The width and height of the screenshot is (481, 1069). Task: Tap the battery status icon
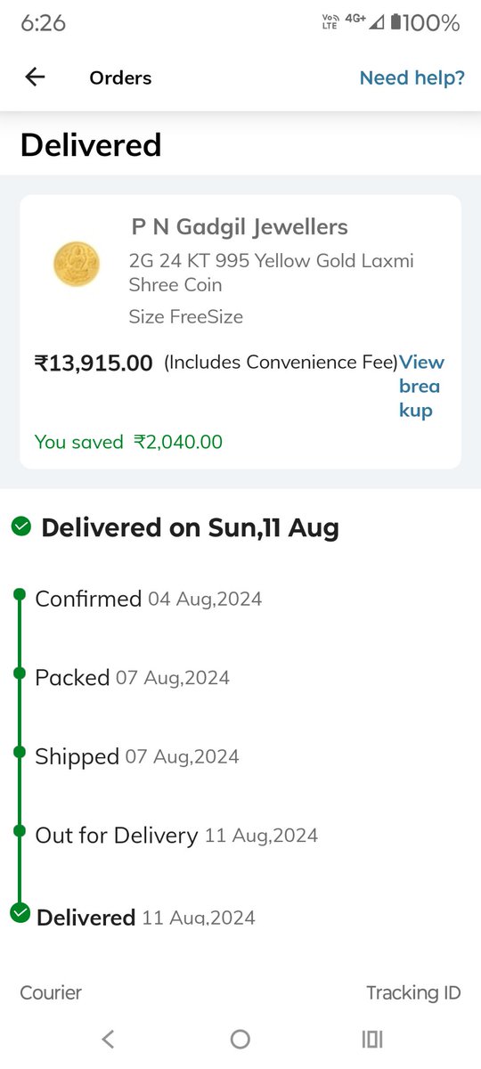point(396,23)
